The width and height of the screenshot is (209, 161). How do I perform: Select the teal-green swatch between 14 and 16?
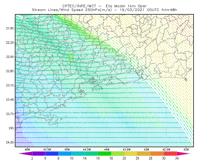coord(91,153)
